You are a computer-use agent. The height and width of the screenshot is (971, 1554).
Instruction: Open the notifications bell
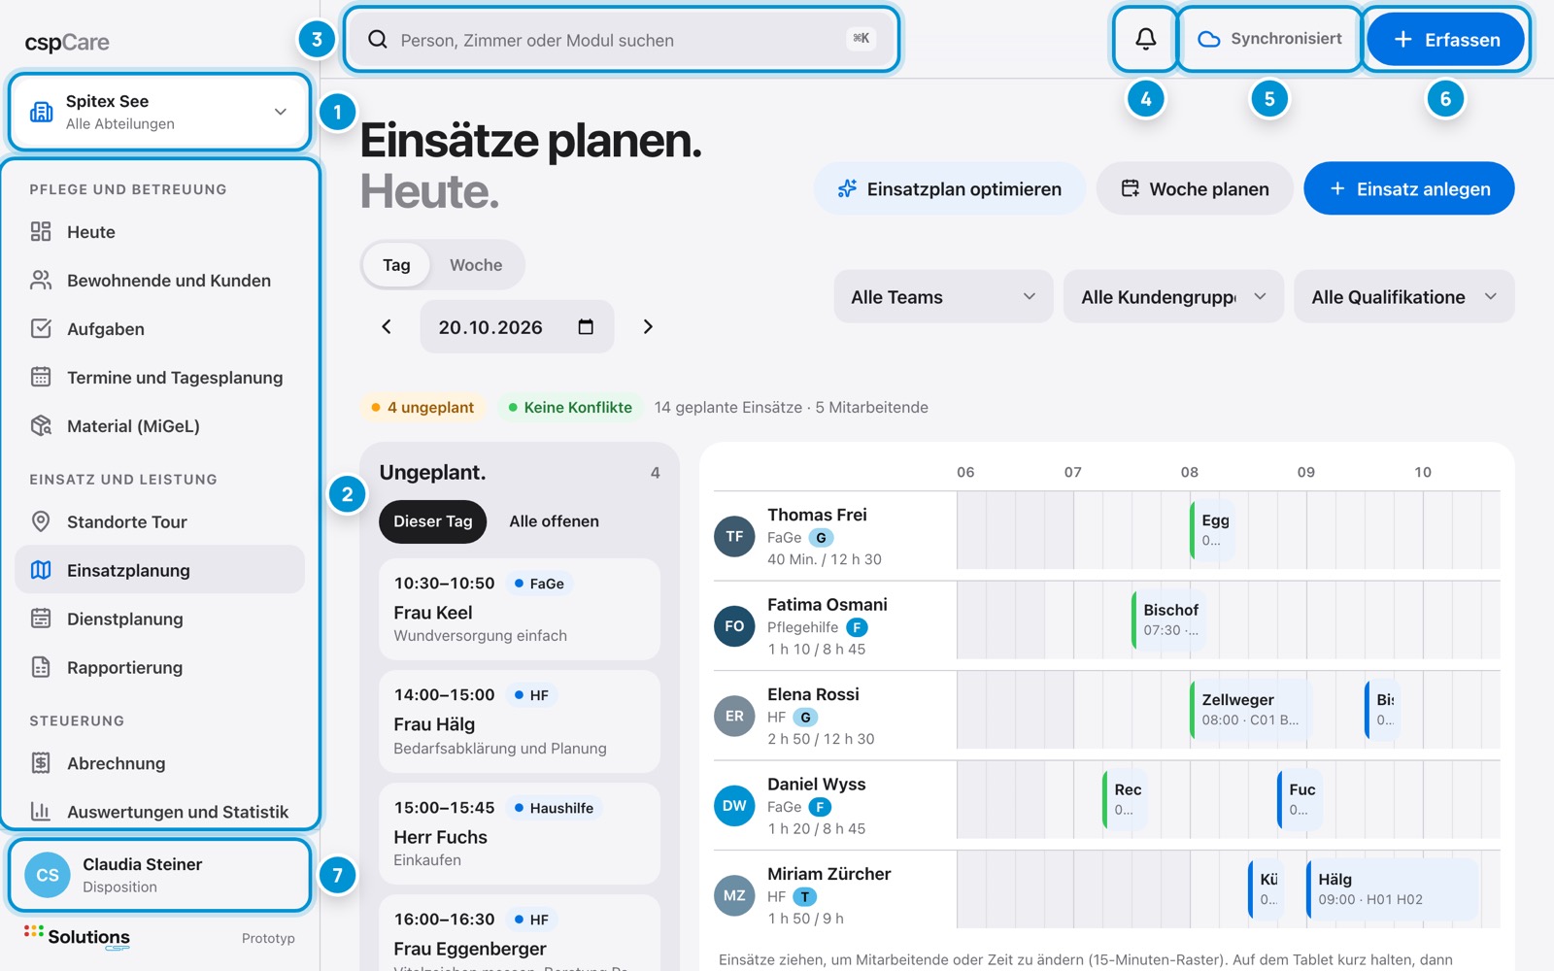(x=1145, y=39)
